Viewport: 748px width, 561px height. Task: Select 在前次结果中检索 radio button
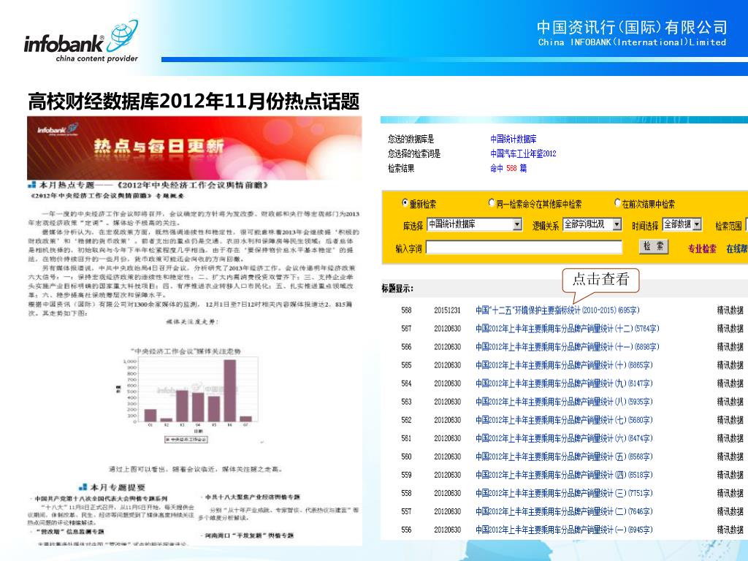(x=617, y=203)
